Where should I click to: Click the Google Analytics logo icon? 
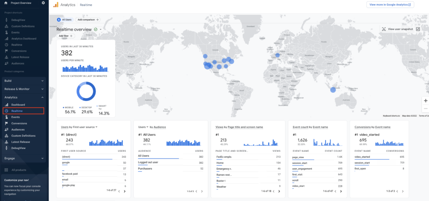(x=56, y=5)
